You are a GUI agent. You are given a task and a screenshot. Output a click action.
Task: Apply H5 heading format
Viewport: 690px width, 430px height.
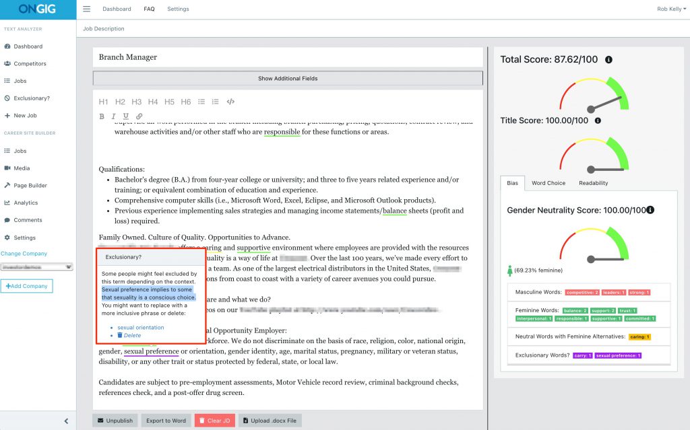(x=169, y=102)
